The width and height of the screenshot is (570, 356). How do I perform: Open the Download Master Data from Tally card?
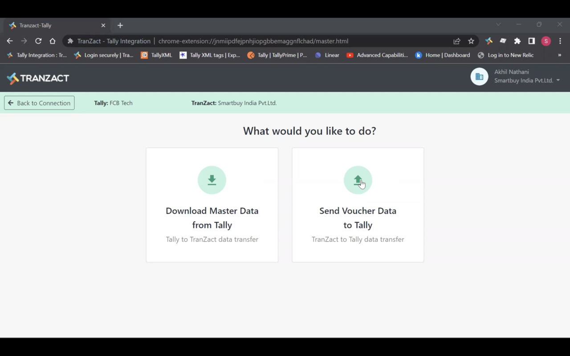pos(212,205)
